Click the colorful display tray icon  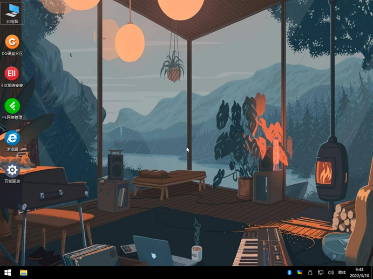300,273
